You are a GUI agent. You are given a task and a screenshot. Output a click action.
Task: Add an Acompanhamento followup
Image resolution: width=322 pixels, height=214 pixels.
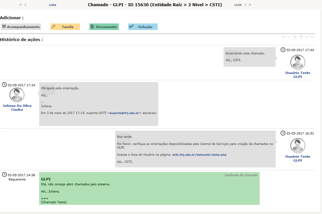pyautogui.click(x=21, y=27)
